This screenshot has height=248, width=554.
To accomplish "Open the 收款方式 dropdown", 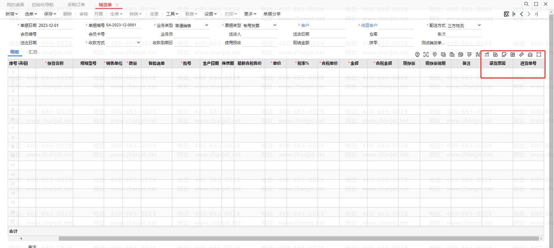I will click(138, 43).
